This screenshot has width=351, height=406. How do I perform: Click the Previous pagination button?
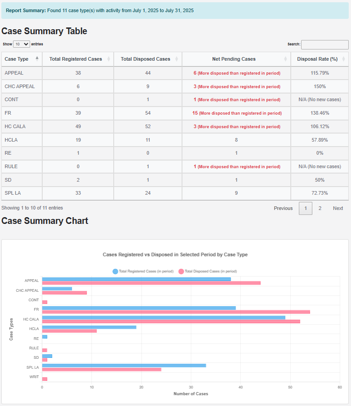point(283,208)
